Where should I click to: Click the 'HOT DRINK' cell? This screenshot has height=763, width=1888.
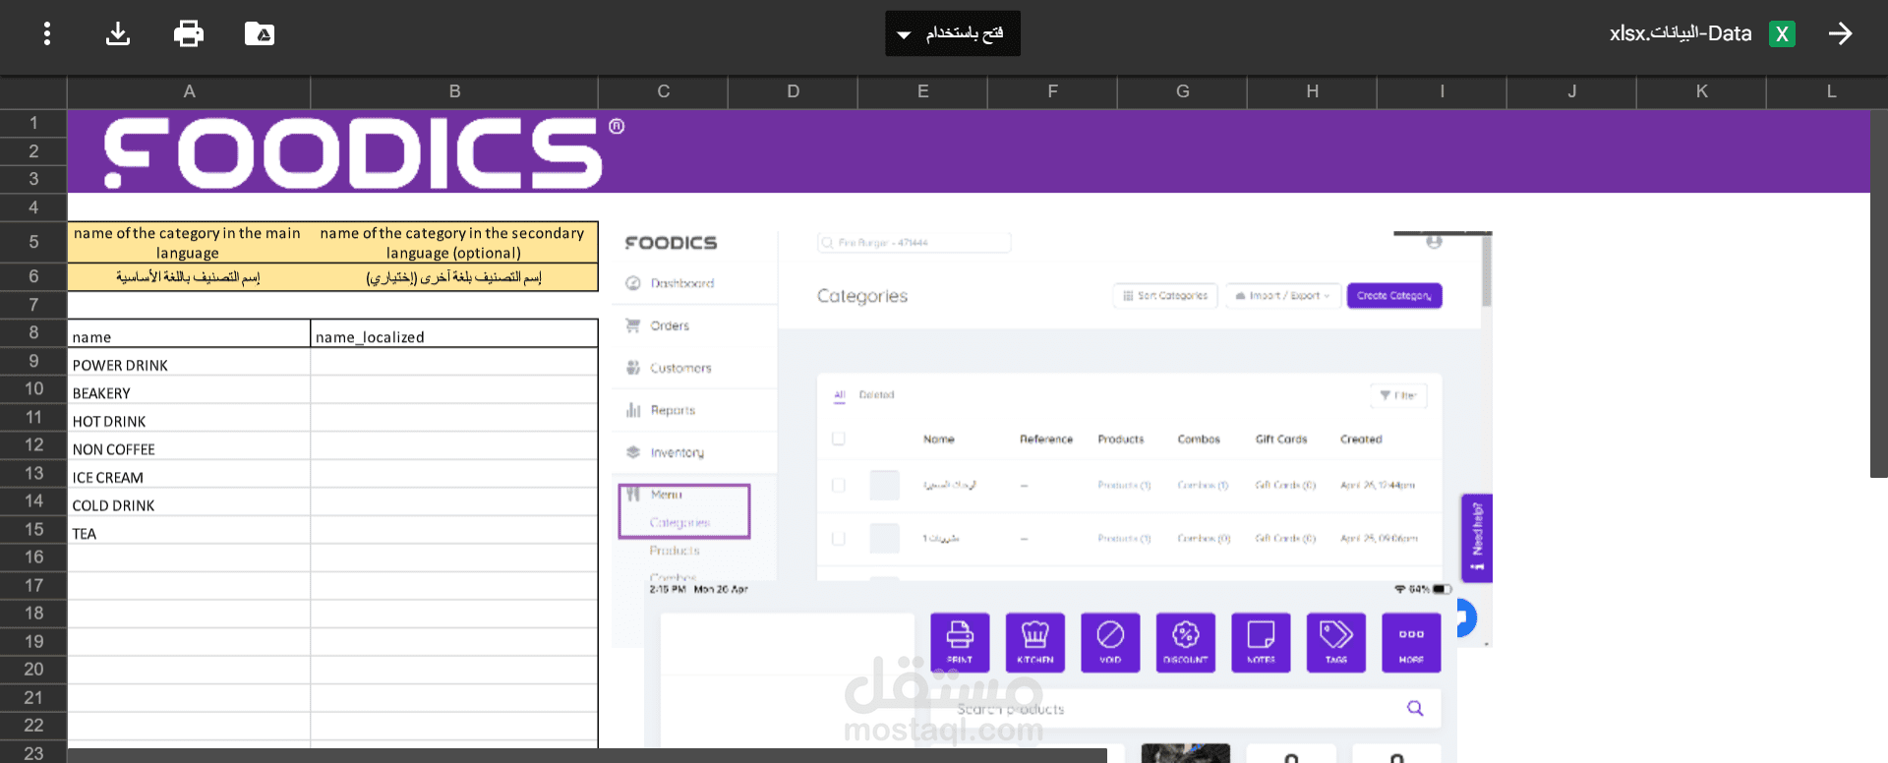click(189, 418)
